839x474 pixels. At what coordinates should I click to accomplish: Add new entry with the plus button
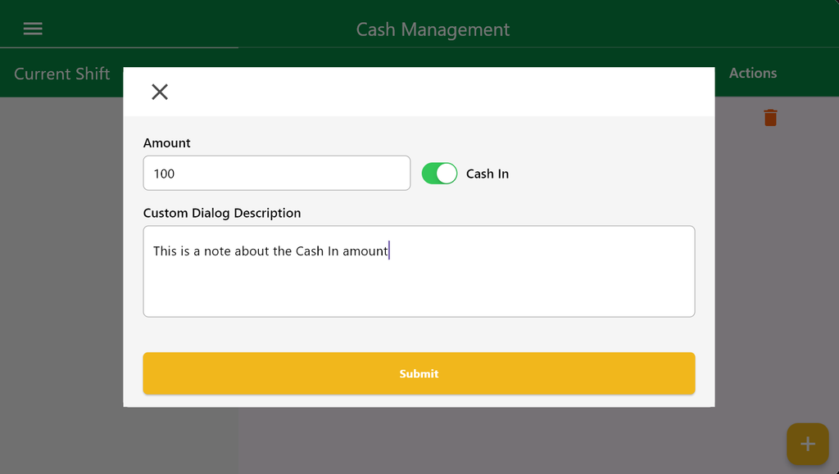click(x=807, y=444)
